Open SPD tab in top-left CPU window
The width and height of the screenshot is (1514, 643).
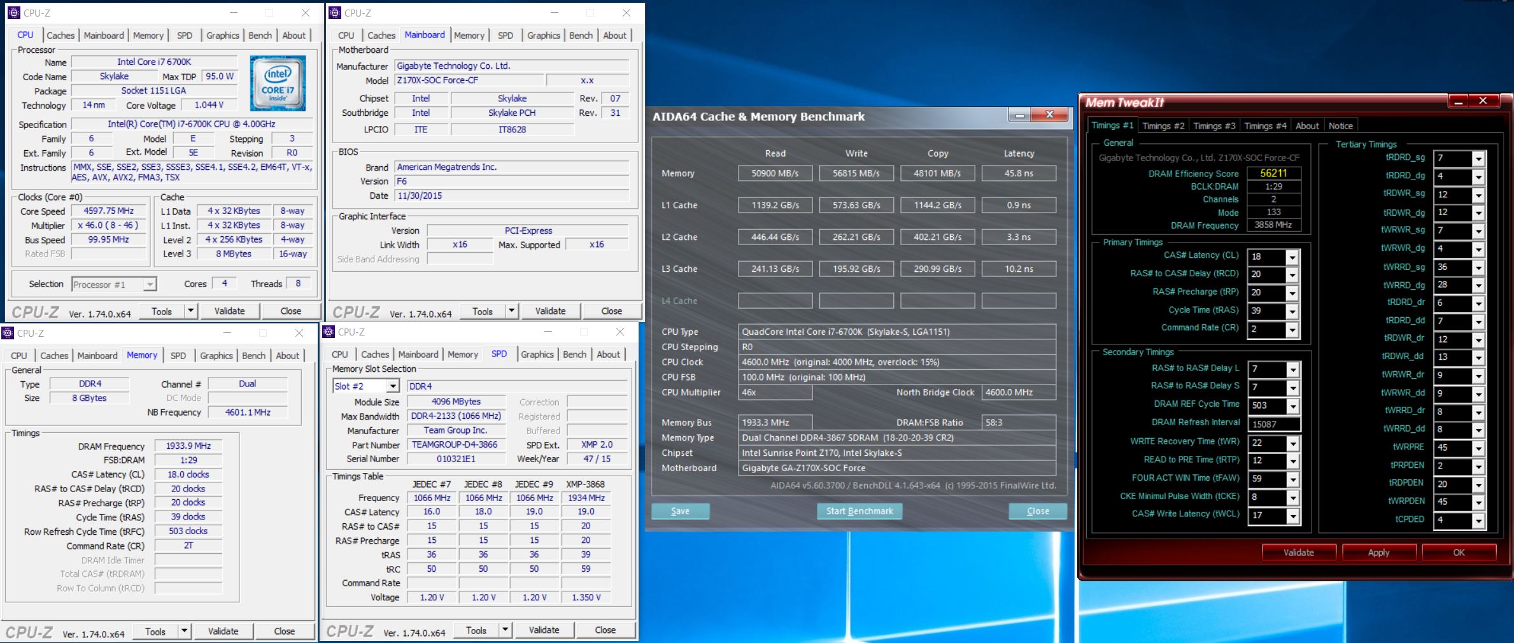tap(185, 36)
